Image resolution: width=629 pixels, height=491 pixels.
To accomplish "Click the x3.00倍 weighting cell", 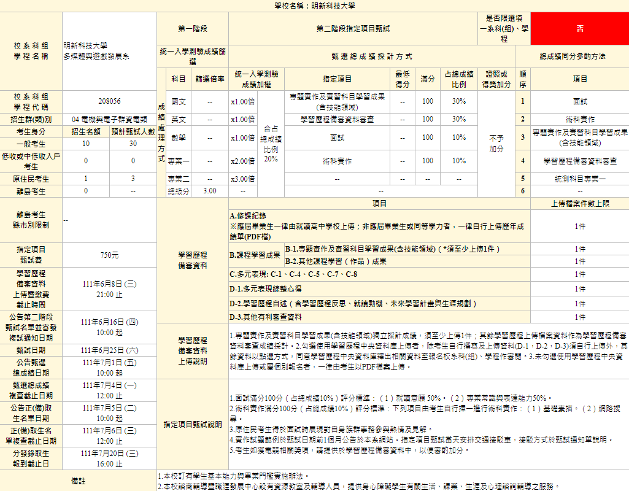I will pos(242,179).
